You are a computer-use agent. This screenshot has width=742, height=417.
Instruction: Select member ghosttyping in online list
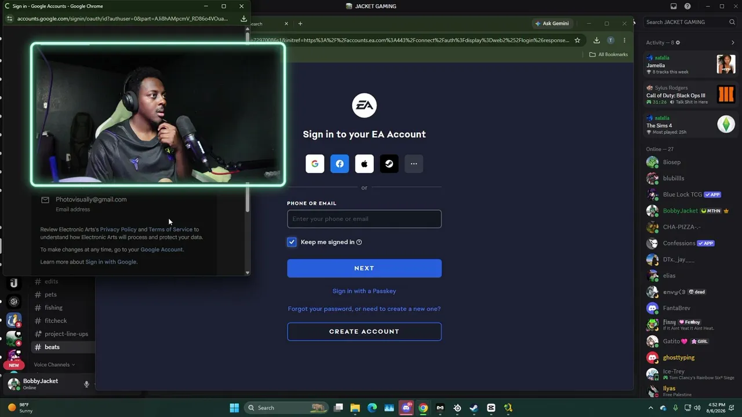point(690,357)
